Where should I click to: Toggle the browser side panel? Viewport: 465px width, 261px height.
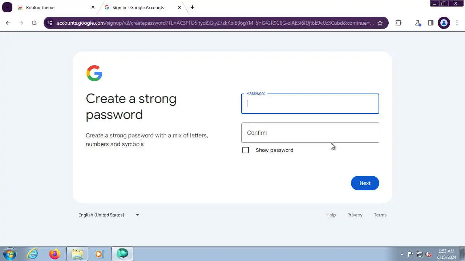(x=431, y=23)
